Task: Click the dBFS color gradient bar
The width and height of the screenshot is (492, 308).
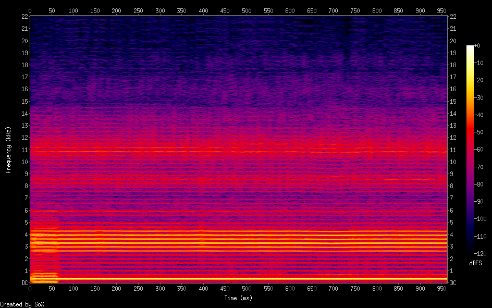Action: click(470, 150)
